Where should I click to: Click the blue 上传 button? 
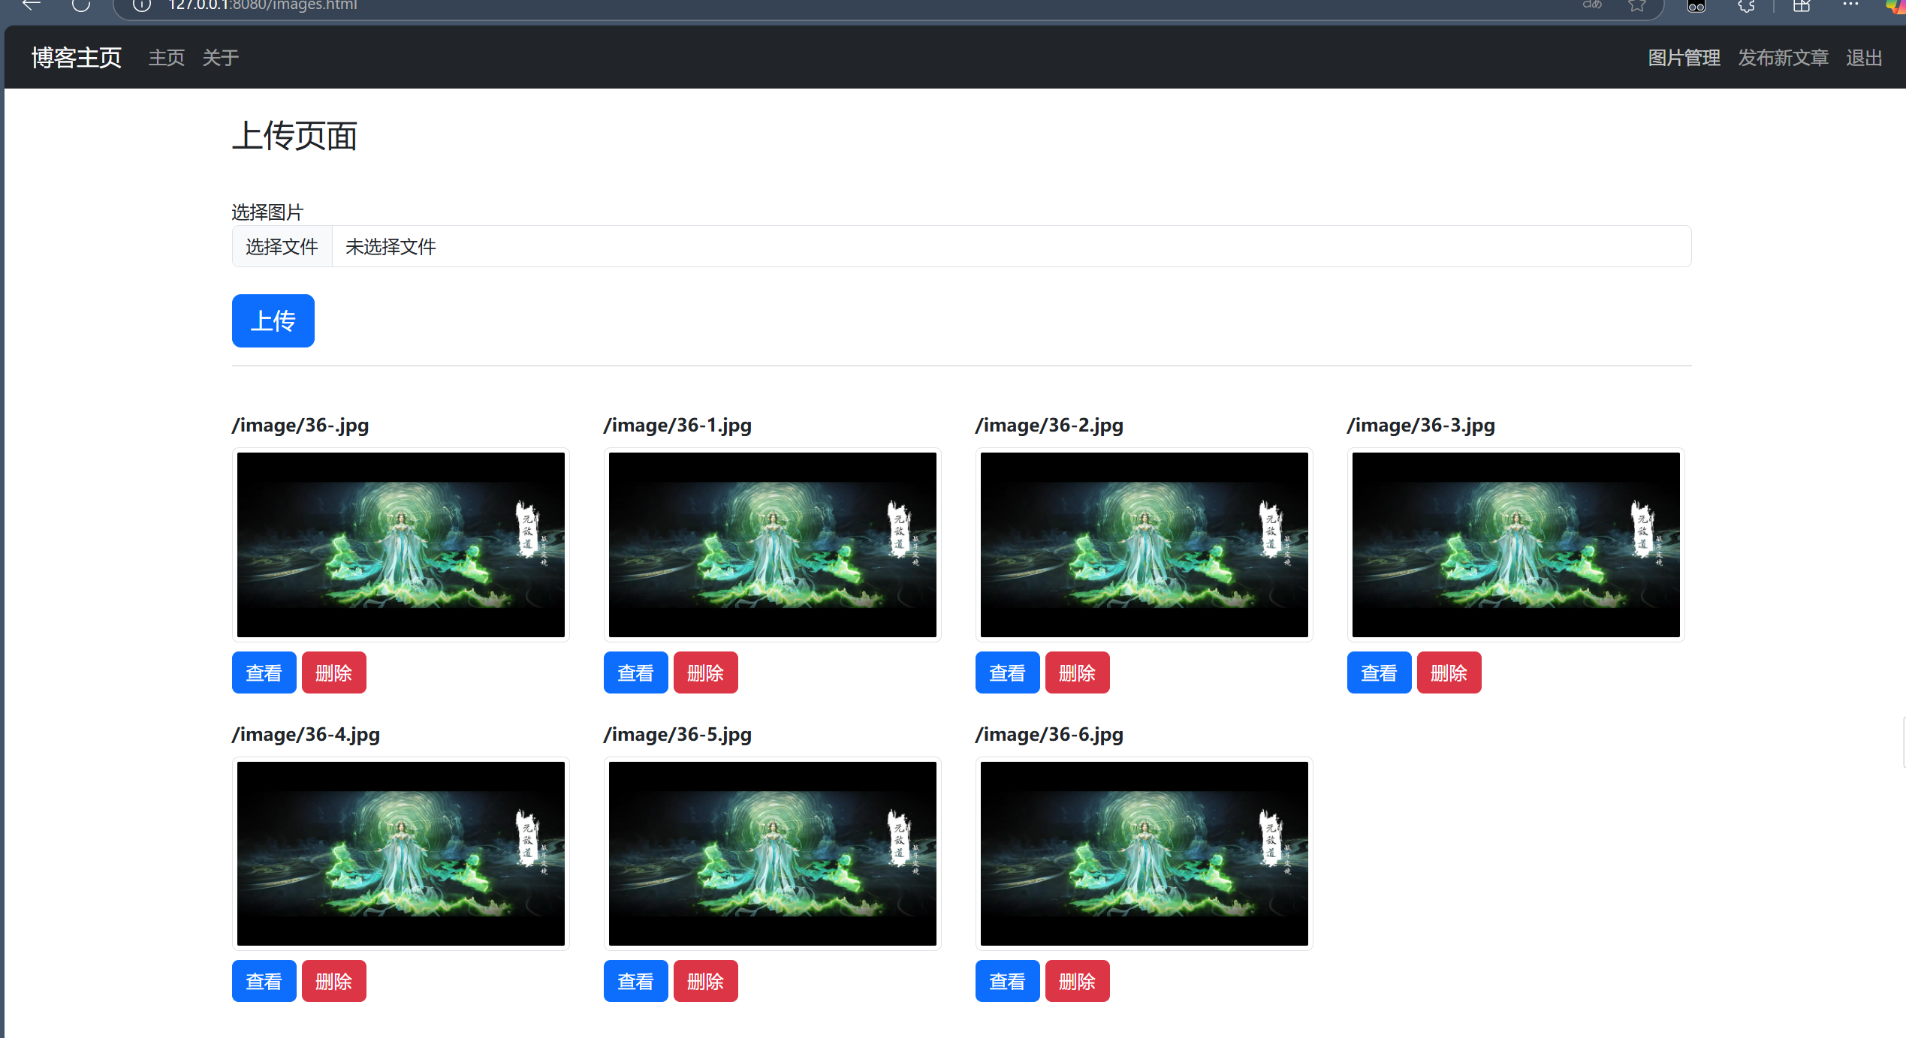(x=273, y=320)
